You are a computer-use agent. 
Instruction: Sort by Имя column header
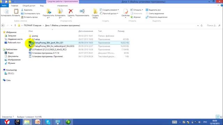pos(31,31)
